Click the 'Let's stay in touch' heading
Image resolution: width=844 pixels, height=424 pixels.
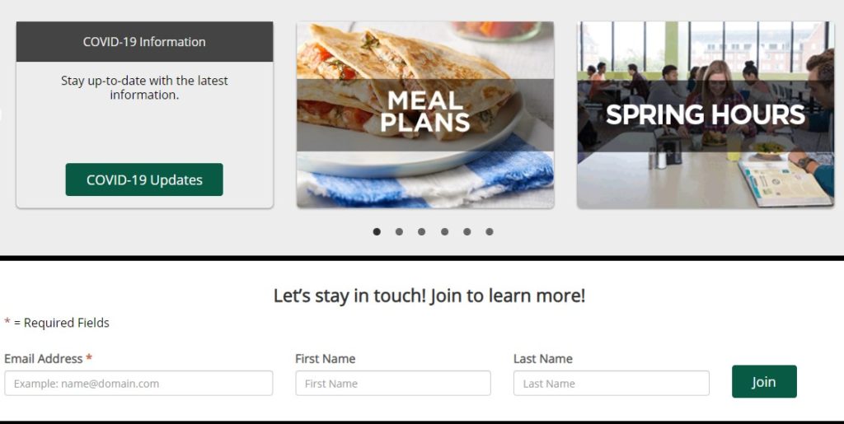click(429, 296)
